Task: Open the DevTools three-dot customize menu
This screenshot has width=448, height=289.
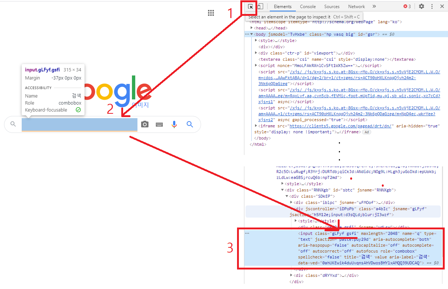Action: click(432, 7)
